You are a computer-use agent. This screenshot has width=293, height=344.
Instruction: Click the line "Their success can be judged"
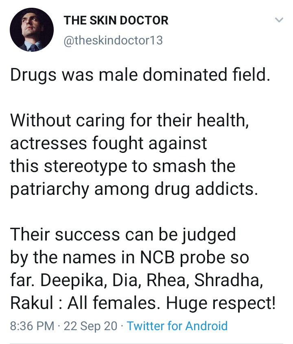122,234
